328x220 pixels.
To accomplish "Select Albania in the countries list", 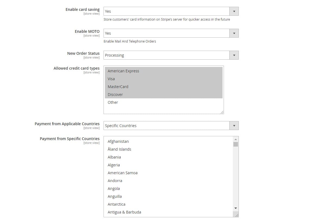I will tap(169, 157).
